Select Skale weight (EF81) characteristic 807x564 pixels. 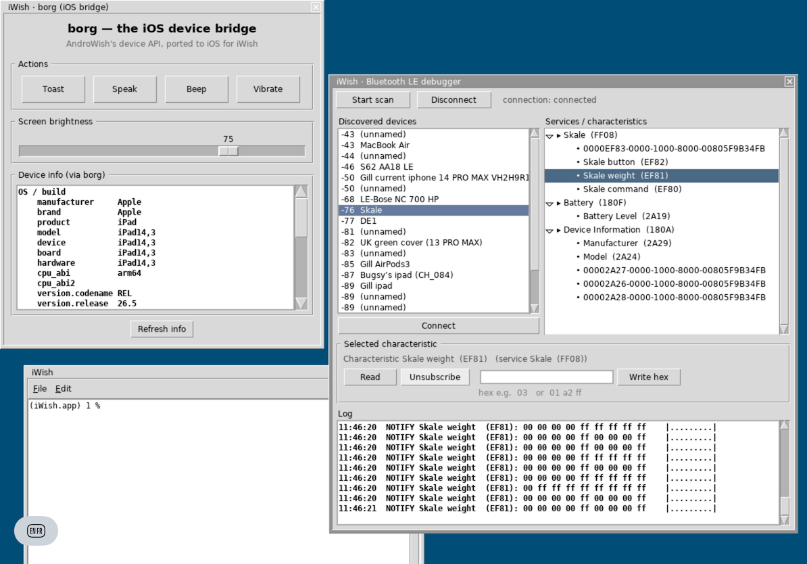tap(662, 176)
